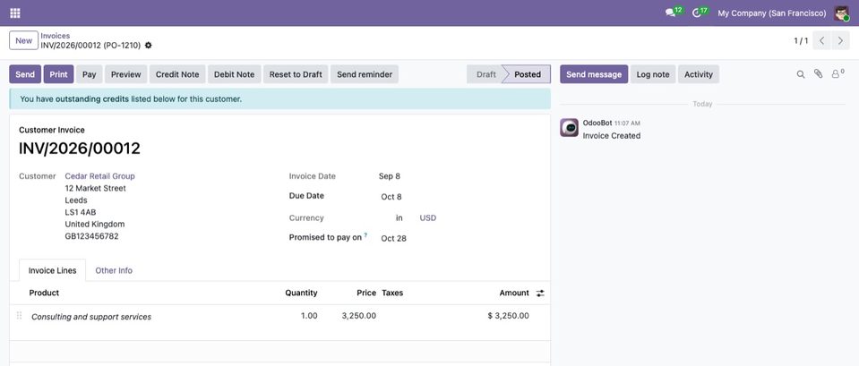This screenshot has width=859, height=366.
Task: Open attachments paperclip icon
Action: coord(818,74)
